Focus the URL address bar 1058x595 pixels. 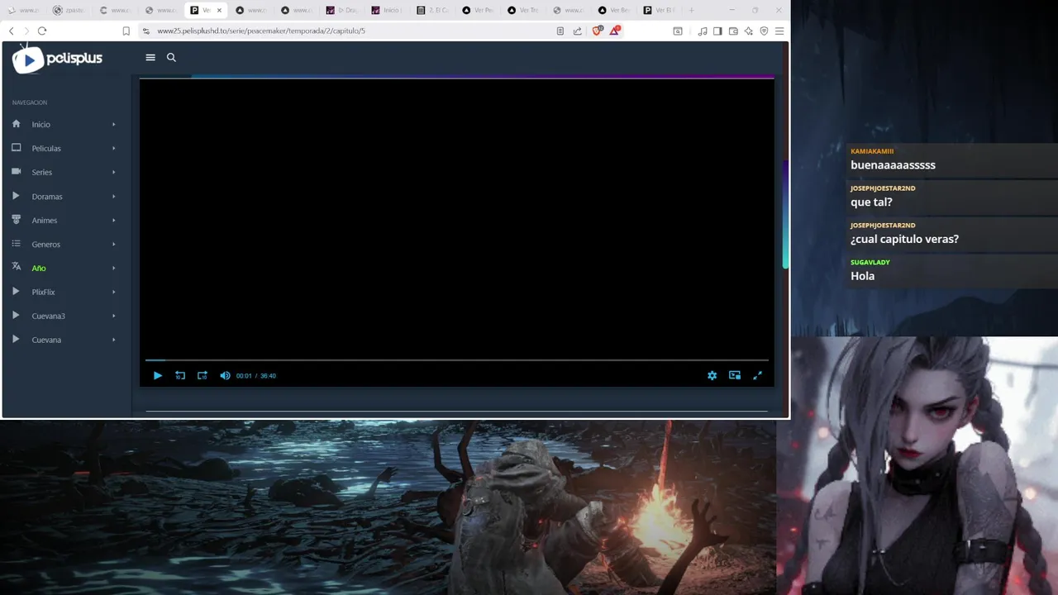pyautogui.click(x=347, y=31)
